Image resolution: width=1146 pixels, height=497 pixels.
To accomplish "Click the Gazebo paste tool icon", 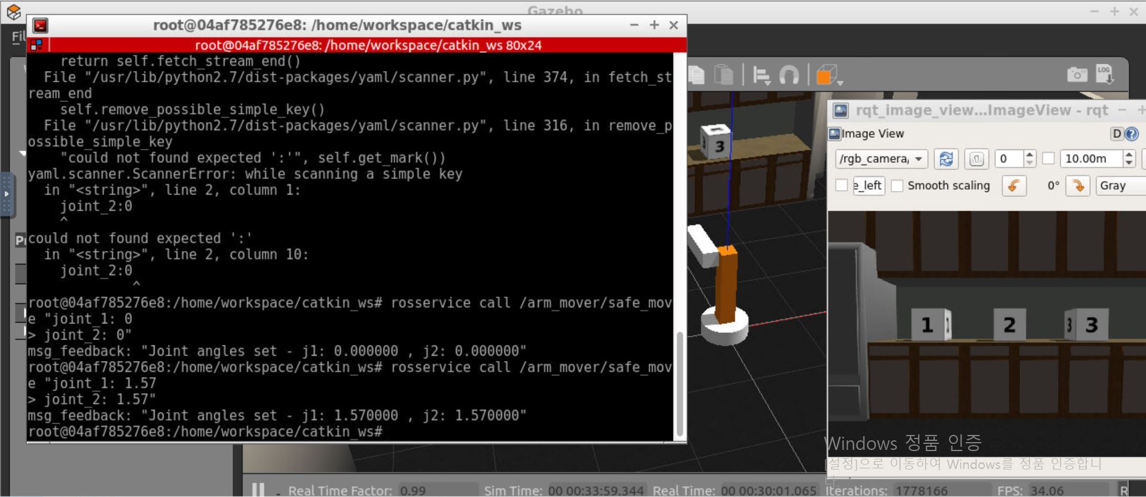I will [x=723, y=75].
